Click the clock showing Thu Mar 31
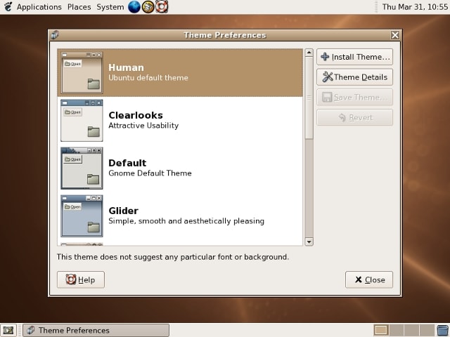This screenshot has height=337, width=450. coord(415,7)
